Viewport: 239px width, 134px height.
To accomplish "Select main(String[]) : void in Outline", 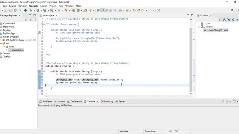I will pos(216,30).
